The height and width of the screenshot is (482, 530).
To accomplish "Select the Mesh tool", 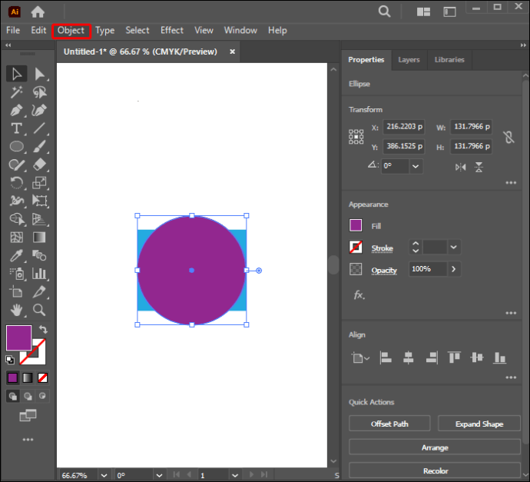I will pos(16,238).
